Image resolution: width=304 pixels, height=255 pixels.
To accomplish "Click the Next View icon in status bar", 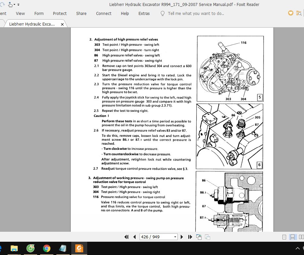I will coord(208,237).
